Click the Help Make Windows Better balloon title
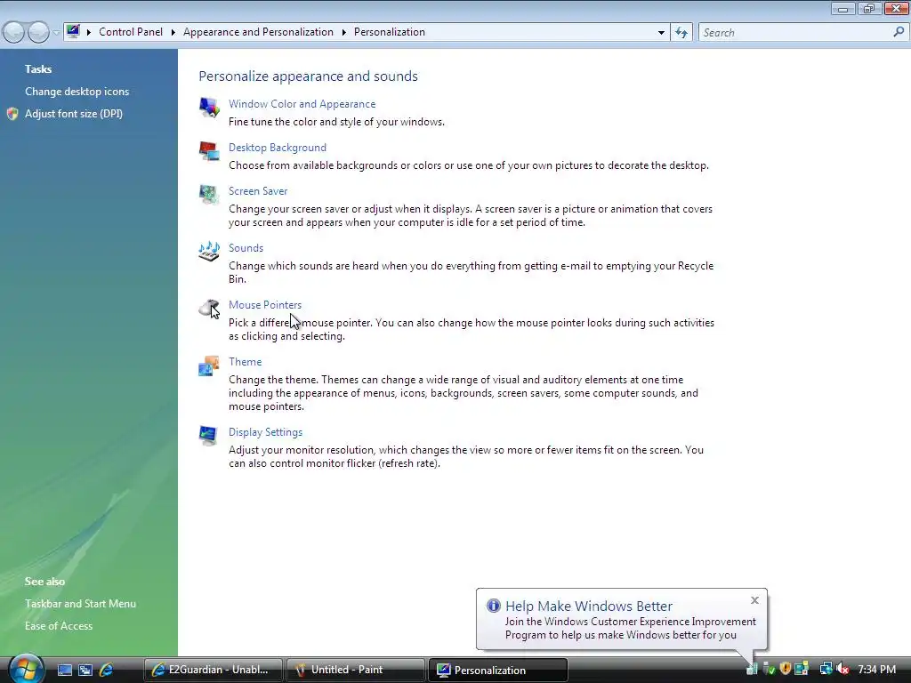This screenshot has width=911, height=683. [589, 606]
